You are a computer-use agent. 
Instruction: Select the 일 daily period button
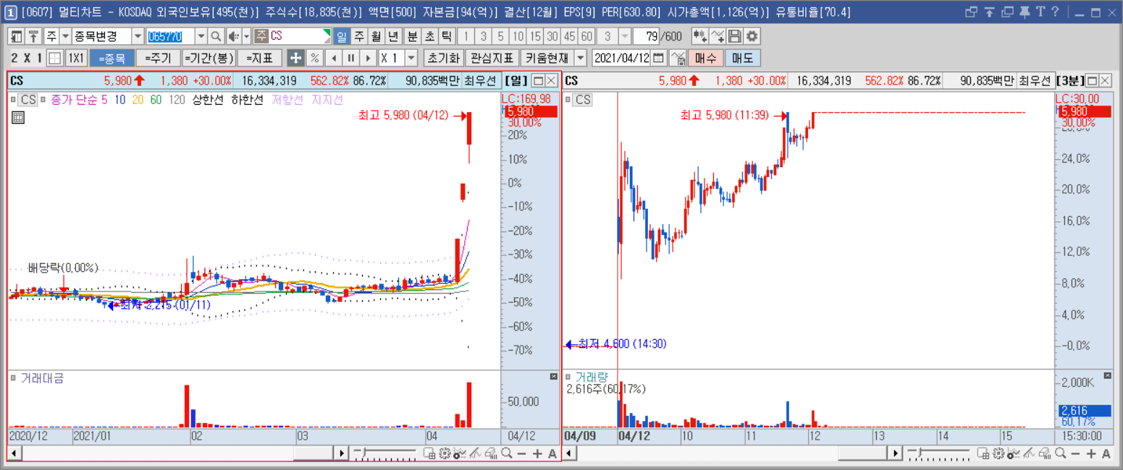[342, 37]
